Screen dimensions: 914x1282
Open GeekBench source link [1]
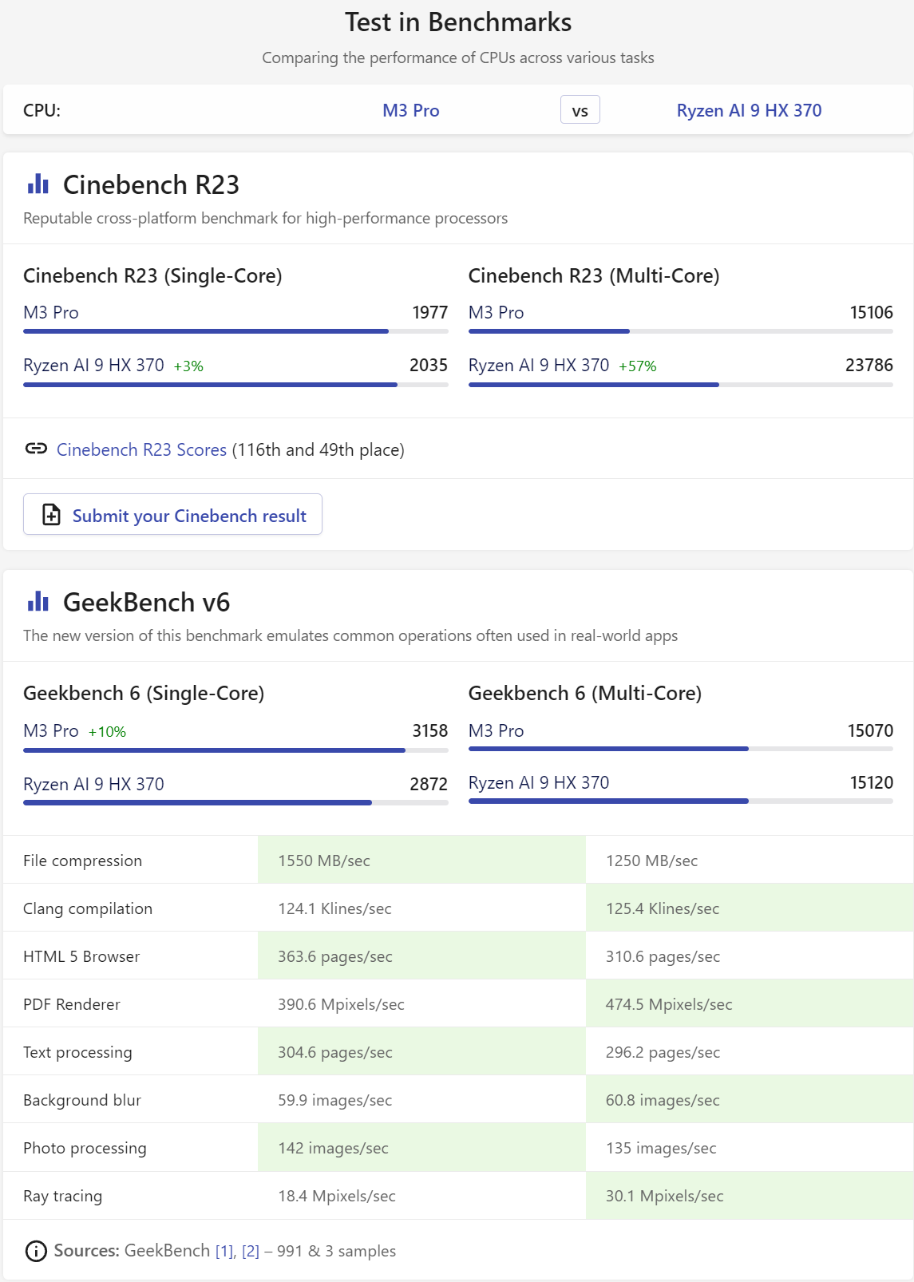(x=225, y=1251)
